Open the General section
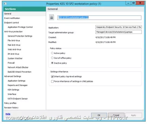 (25, 14)
